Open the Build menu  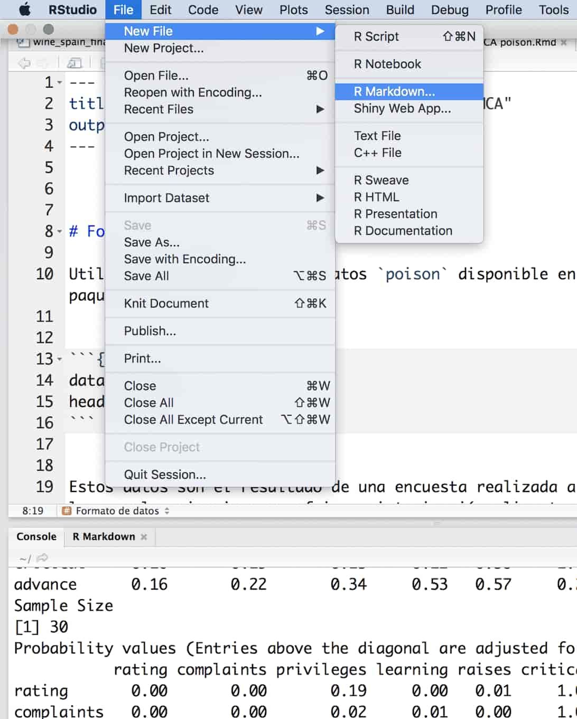(401, 10)
